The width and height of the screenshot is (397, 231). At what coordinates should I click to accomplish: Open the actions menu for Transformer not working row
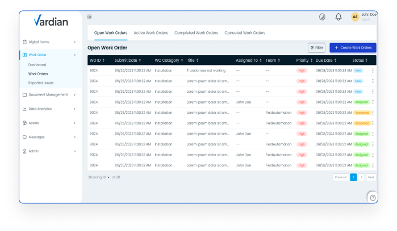373,71
